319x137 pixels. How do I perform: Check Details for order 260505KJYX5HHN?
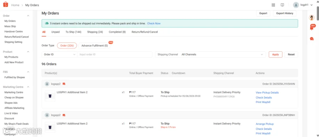point(264,98)
